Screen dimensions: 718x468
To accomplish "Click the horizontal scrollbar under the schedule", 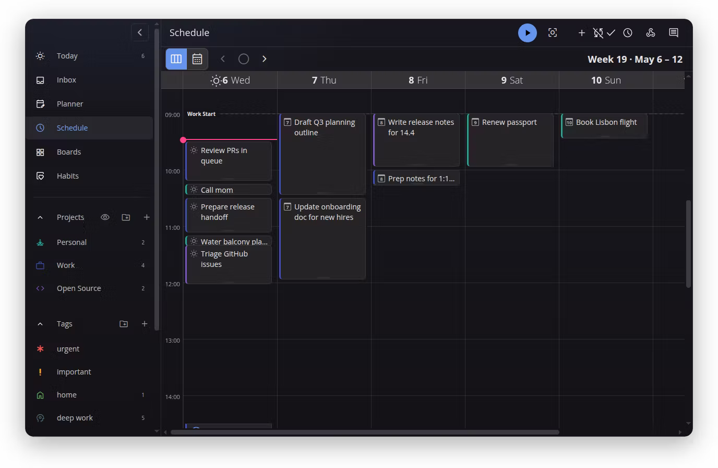I will tap(365, 432).
